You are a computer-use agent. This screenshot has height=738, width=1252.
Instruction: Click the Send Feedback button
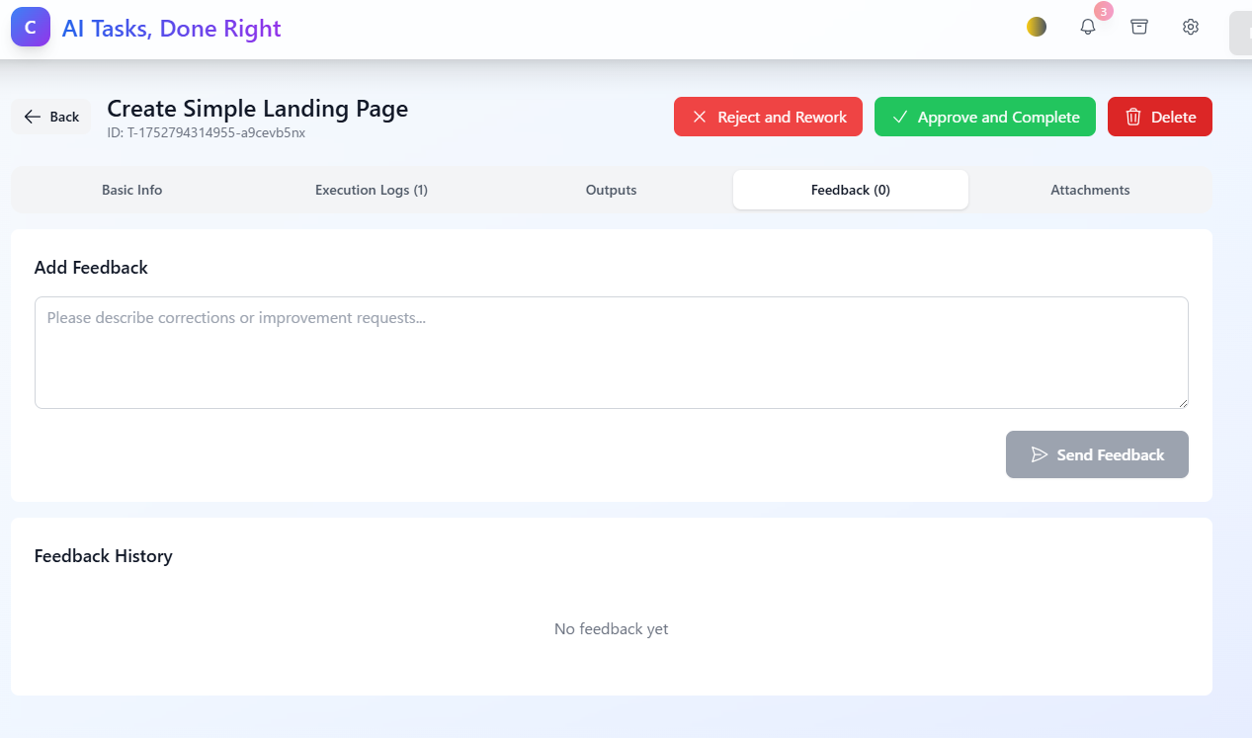point(1097,454)
